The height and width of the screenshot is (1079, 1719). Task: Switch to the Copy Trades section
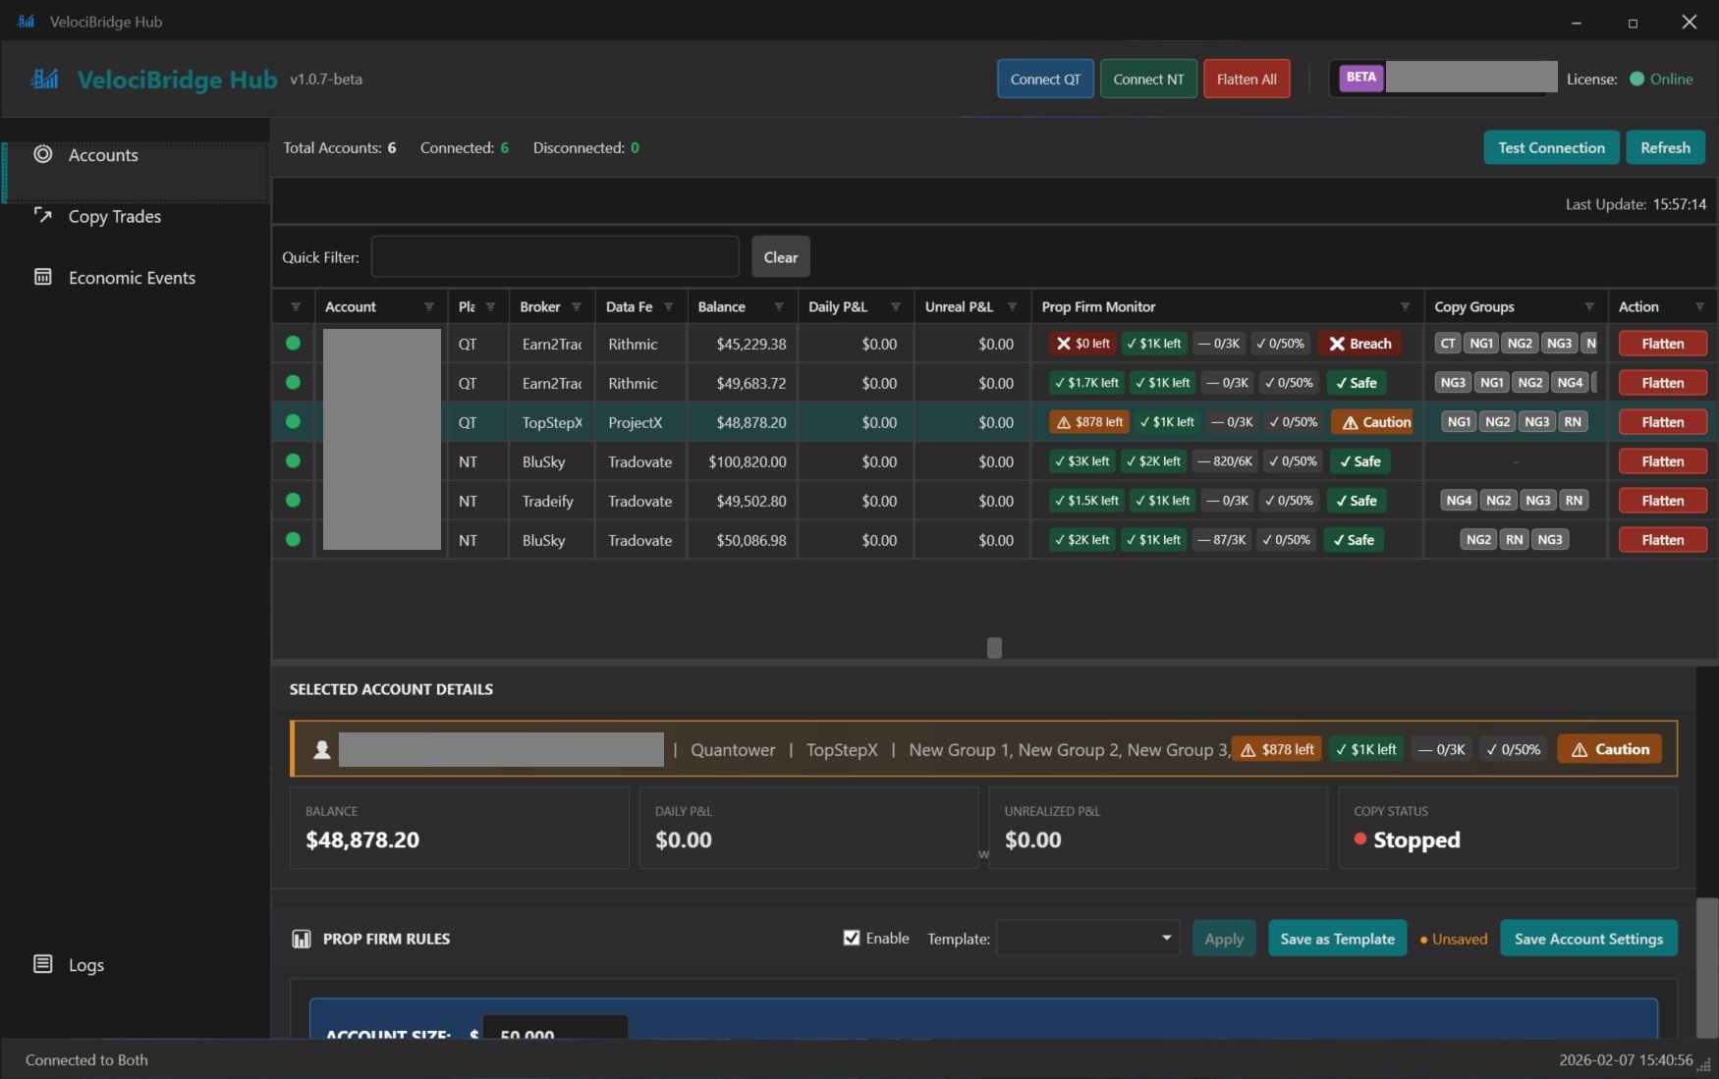[x=113, y=216]
